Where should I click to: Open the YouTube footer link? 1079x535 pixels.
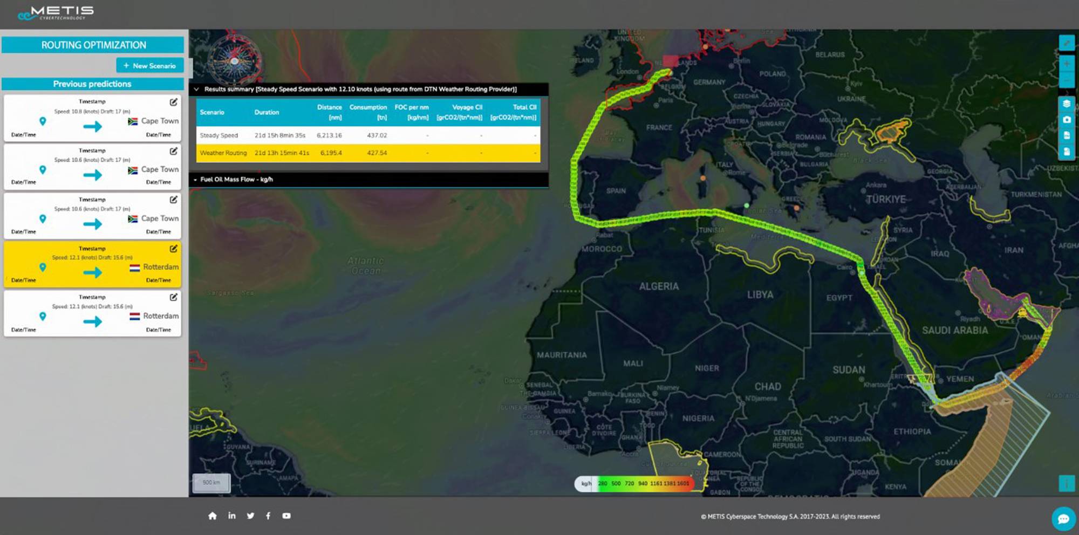pos(286,516)
